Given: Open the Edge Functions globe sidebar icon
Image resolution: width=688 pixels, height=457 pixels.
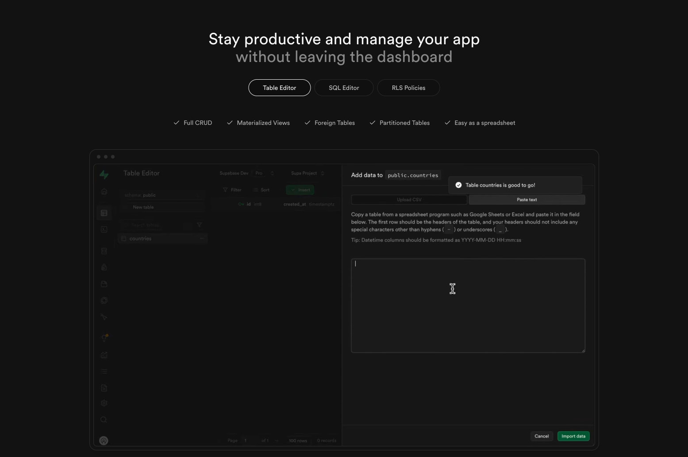Looking at the screenshot, I should (x=104, y=301).
